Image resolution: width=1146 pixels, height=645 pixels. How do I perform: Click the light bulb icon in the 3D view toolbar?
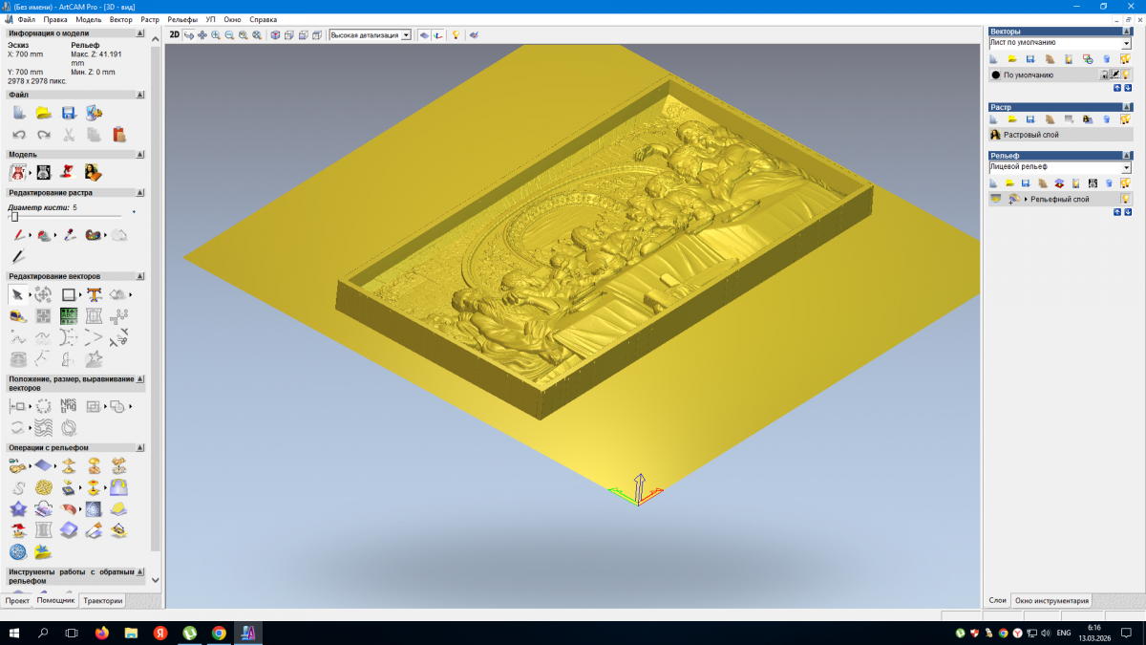[456, 35]
